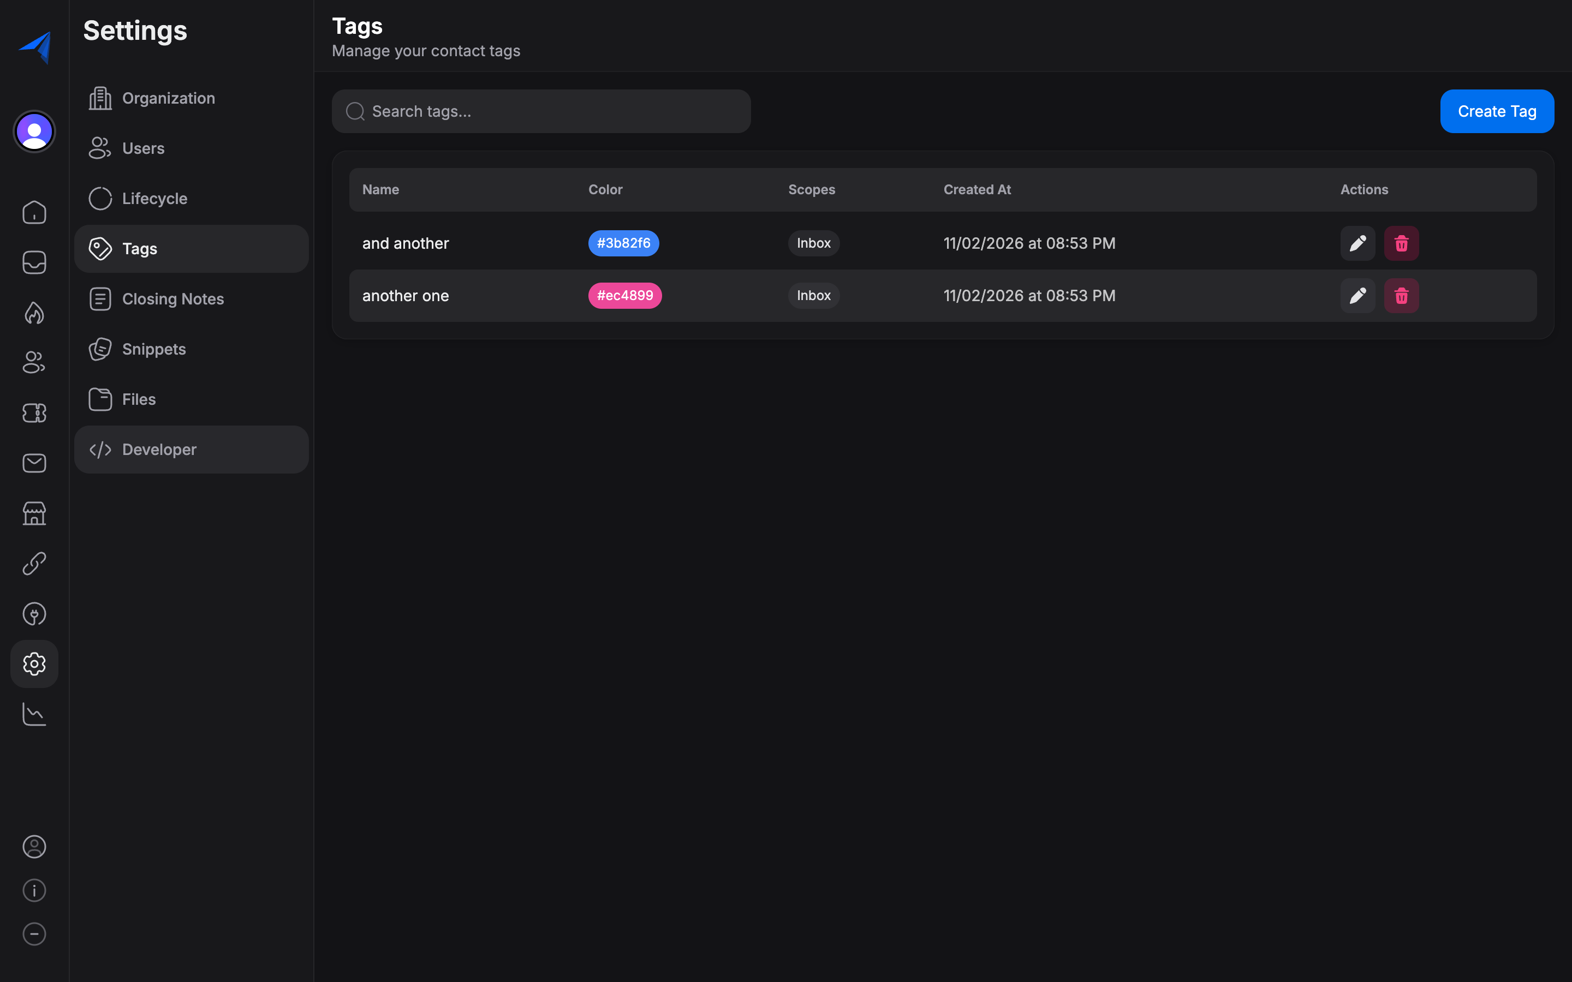This screenshot has height=982, width=1572.
Task: Focus the Search tags input field
Action: [x=552, y=111]
